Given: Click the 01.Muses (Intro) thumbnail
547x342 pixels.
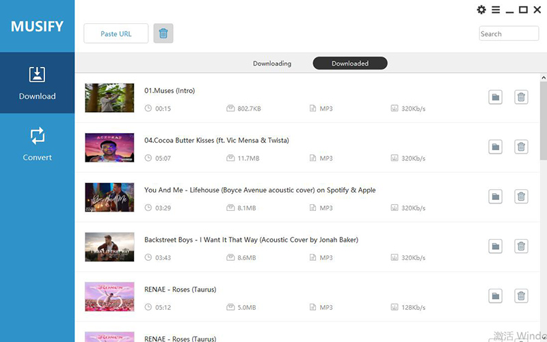Looking at the screenshot, I should (x=109, y=98).
